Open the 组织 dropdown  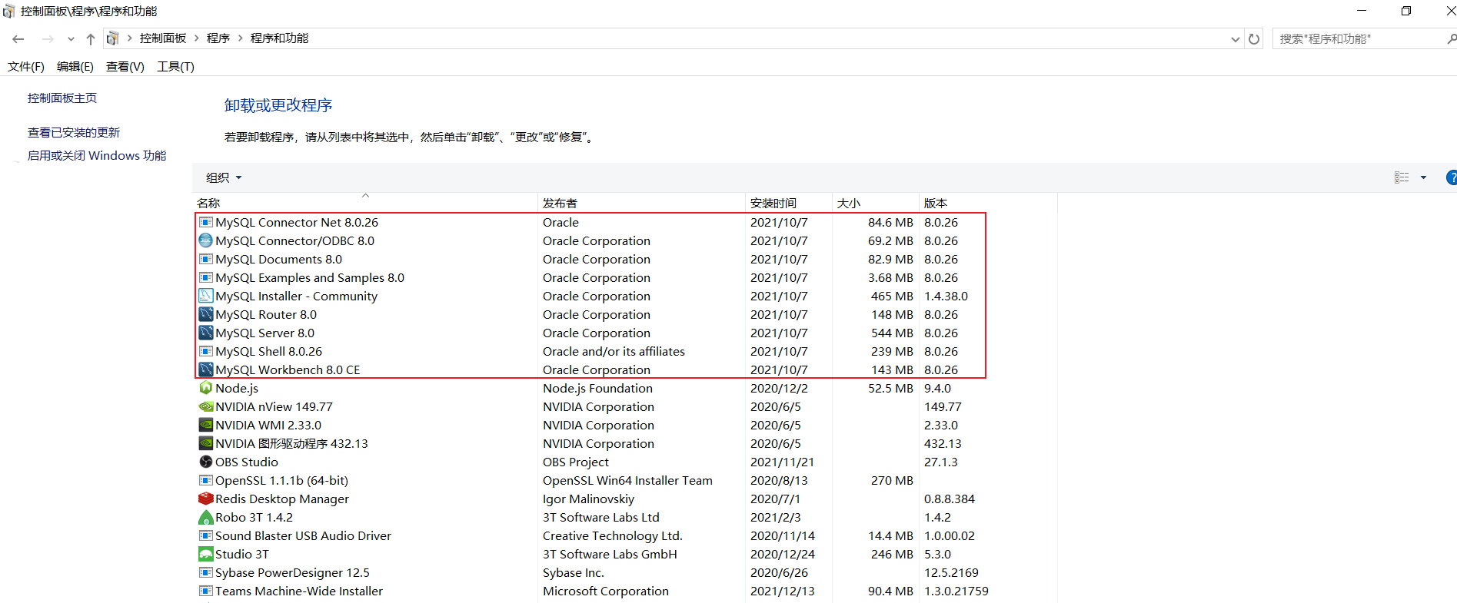coord(224,177)
